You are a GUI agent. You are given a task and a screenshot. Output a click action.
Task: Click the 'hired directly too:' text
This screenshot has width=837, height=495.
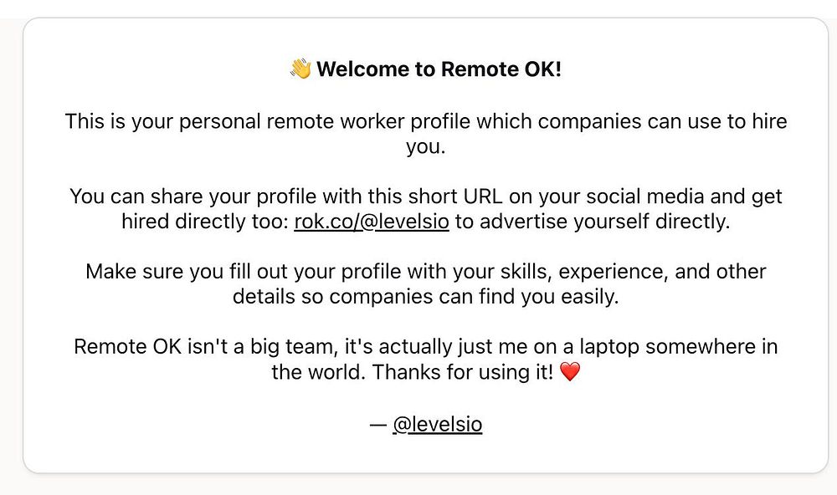tap(205, 222)
